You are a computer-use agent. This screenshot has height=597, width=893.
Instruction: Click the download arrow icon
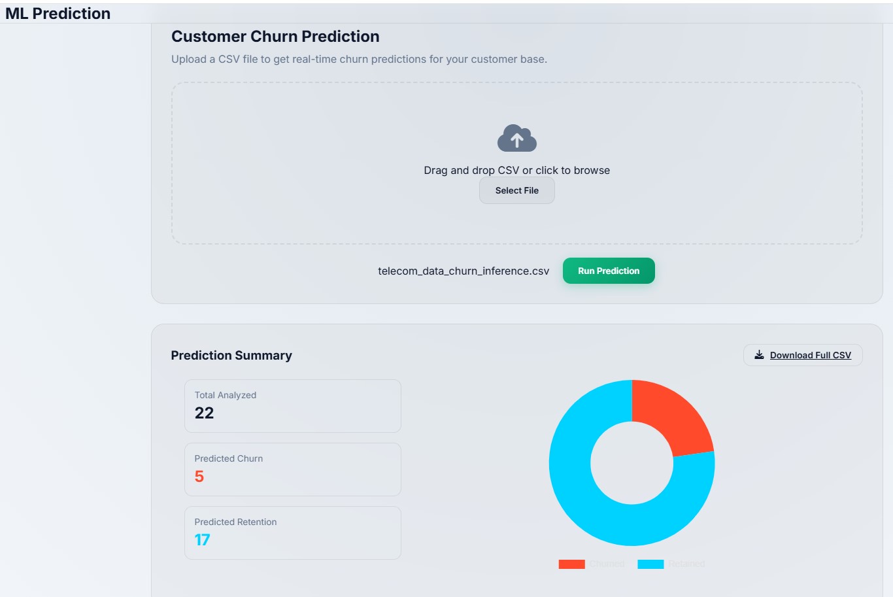point(759,355)
